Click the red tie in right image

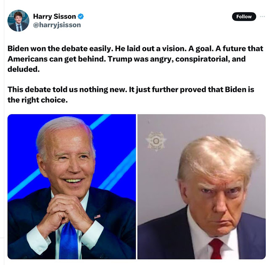(216, 249)
